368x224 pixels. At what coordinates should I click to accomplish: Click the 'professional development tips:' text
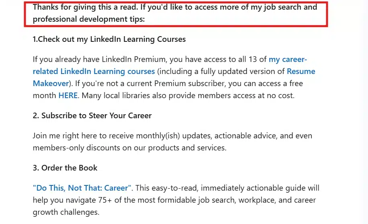pyautogui.click(x=89, y=19)
